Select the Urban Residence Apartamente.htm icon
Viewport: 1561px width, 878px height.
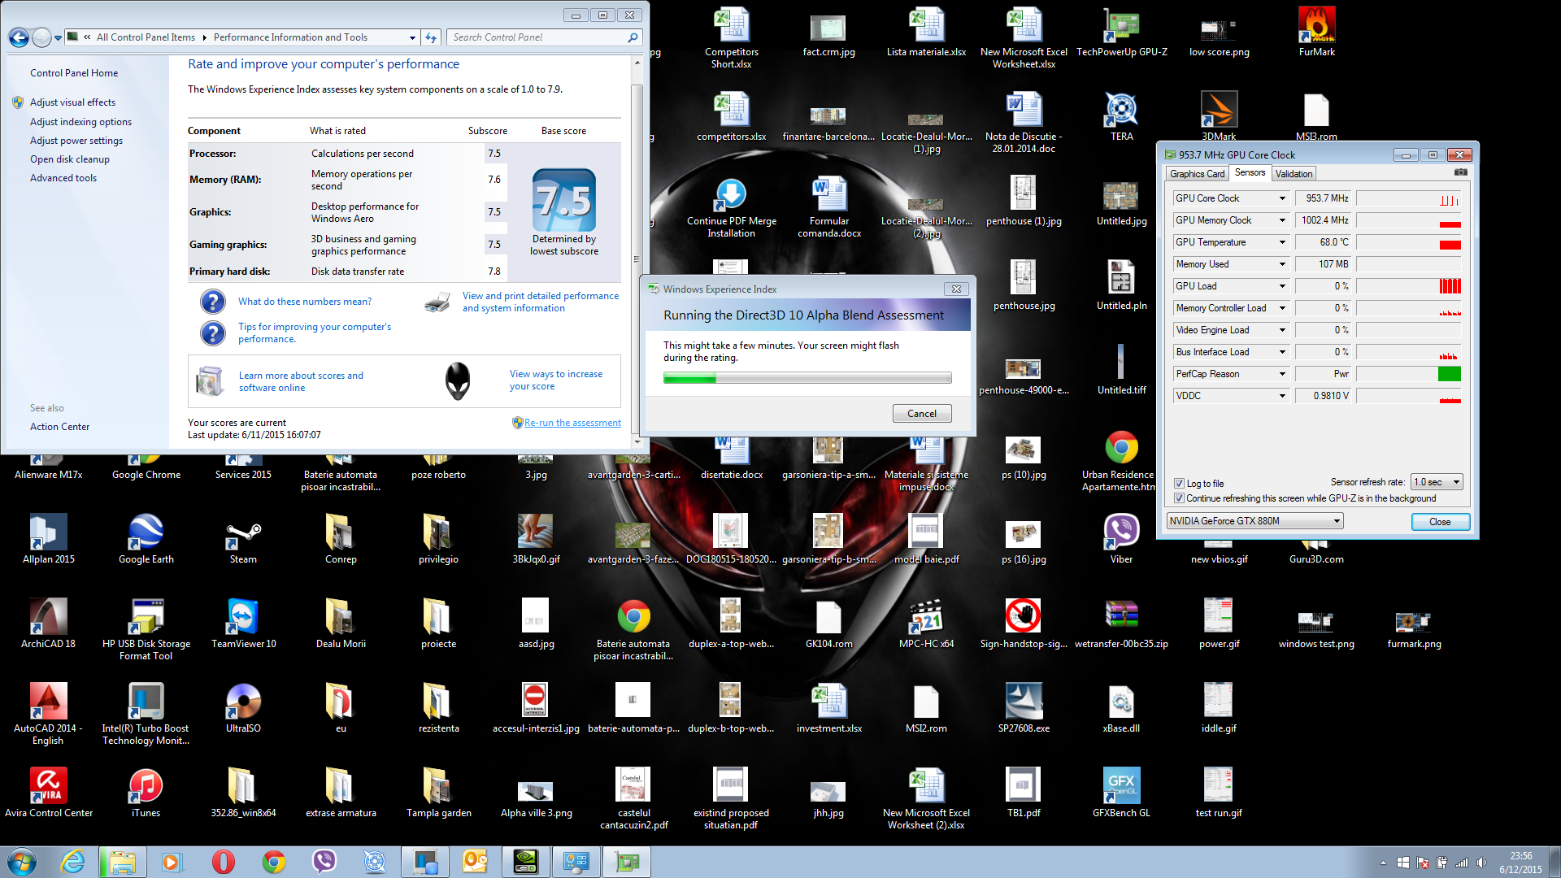1121,460
